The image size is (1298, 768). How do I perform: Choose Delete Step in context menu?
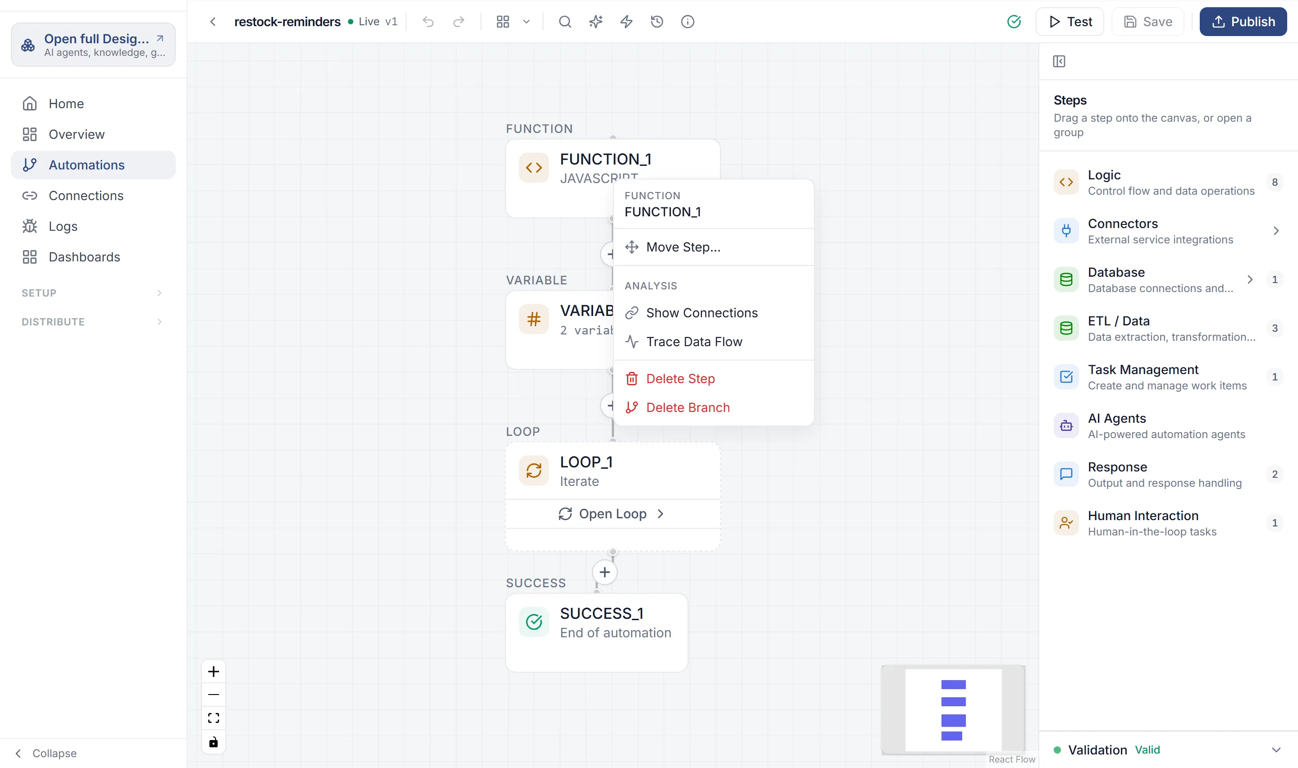tap(713, 379)
